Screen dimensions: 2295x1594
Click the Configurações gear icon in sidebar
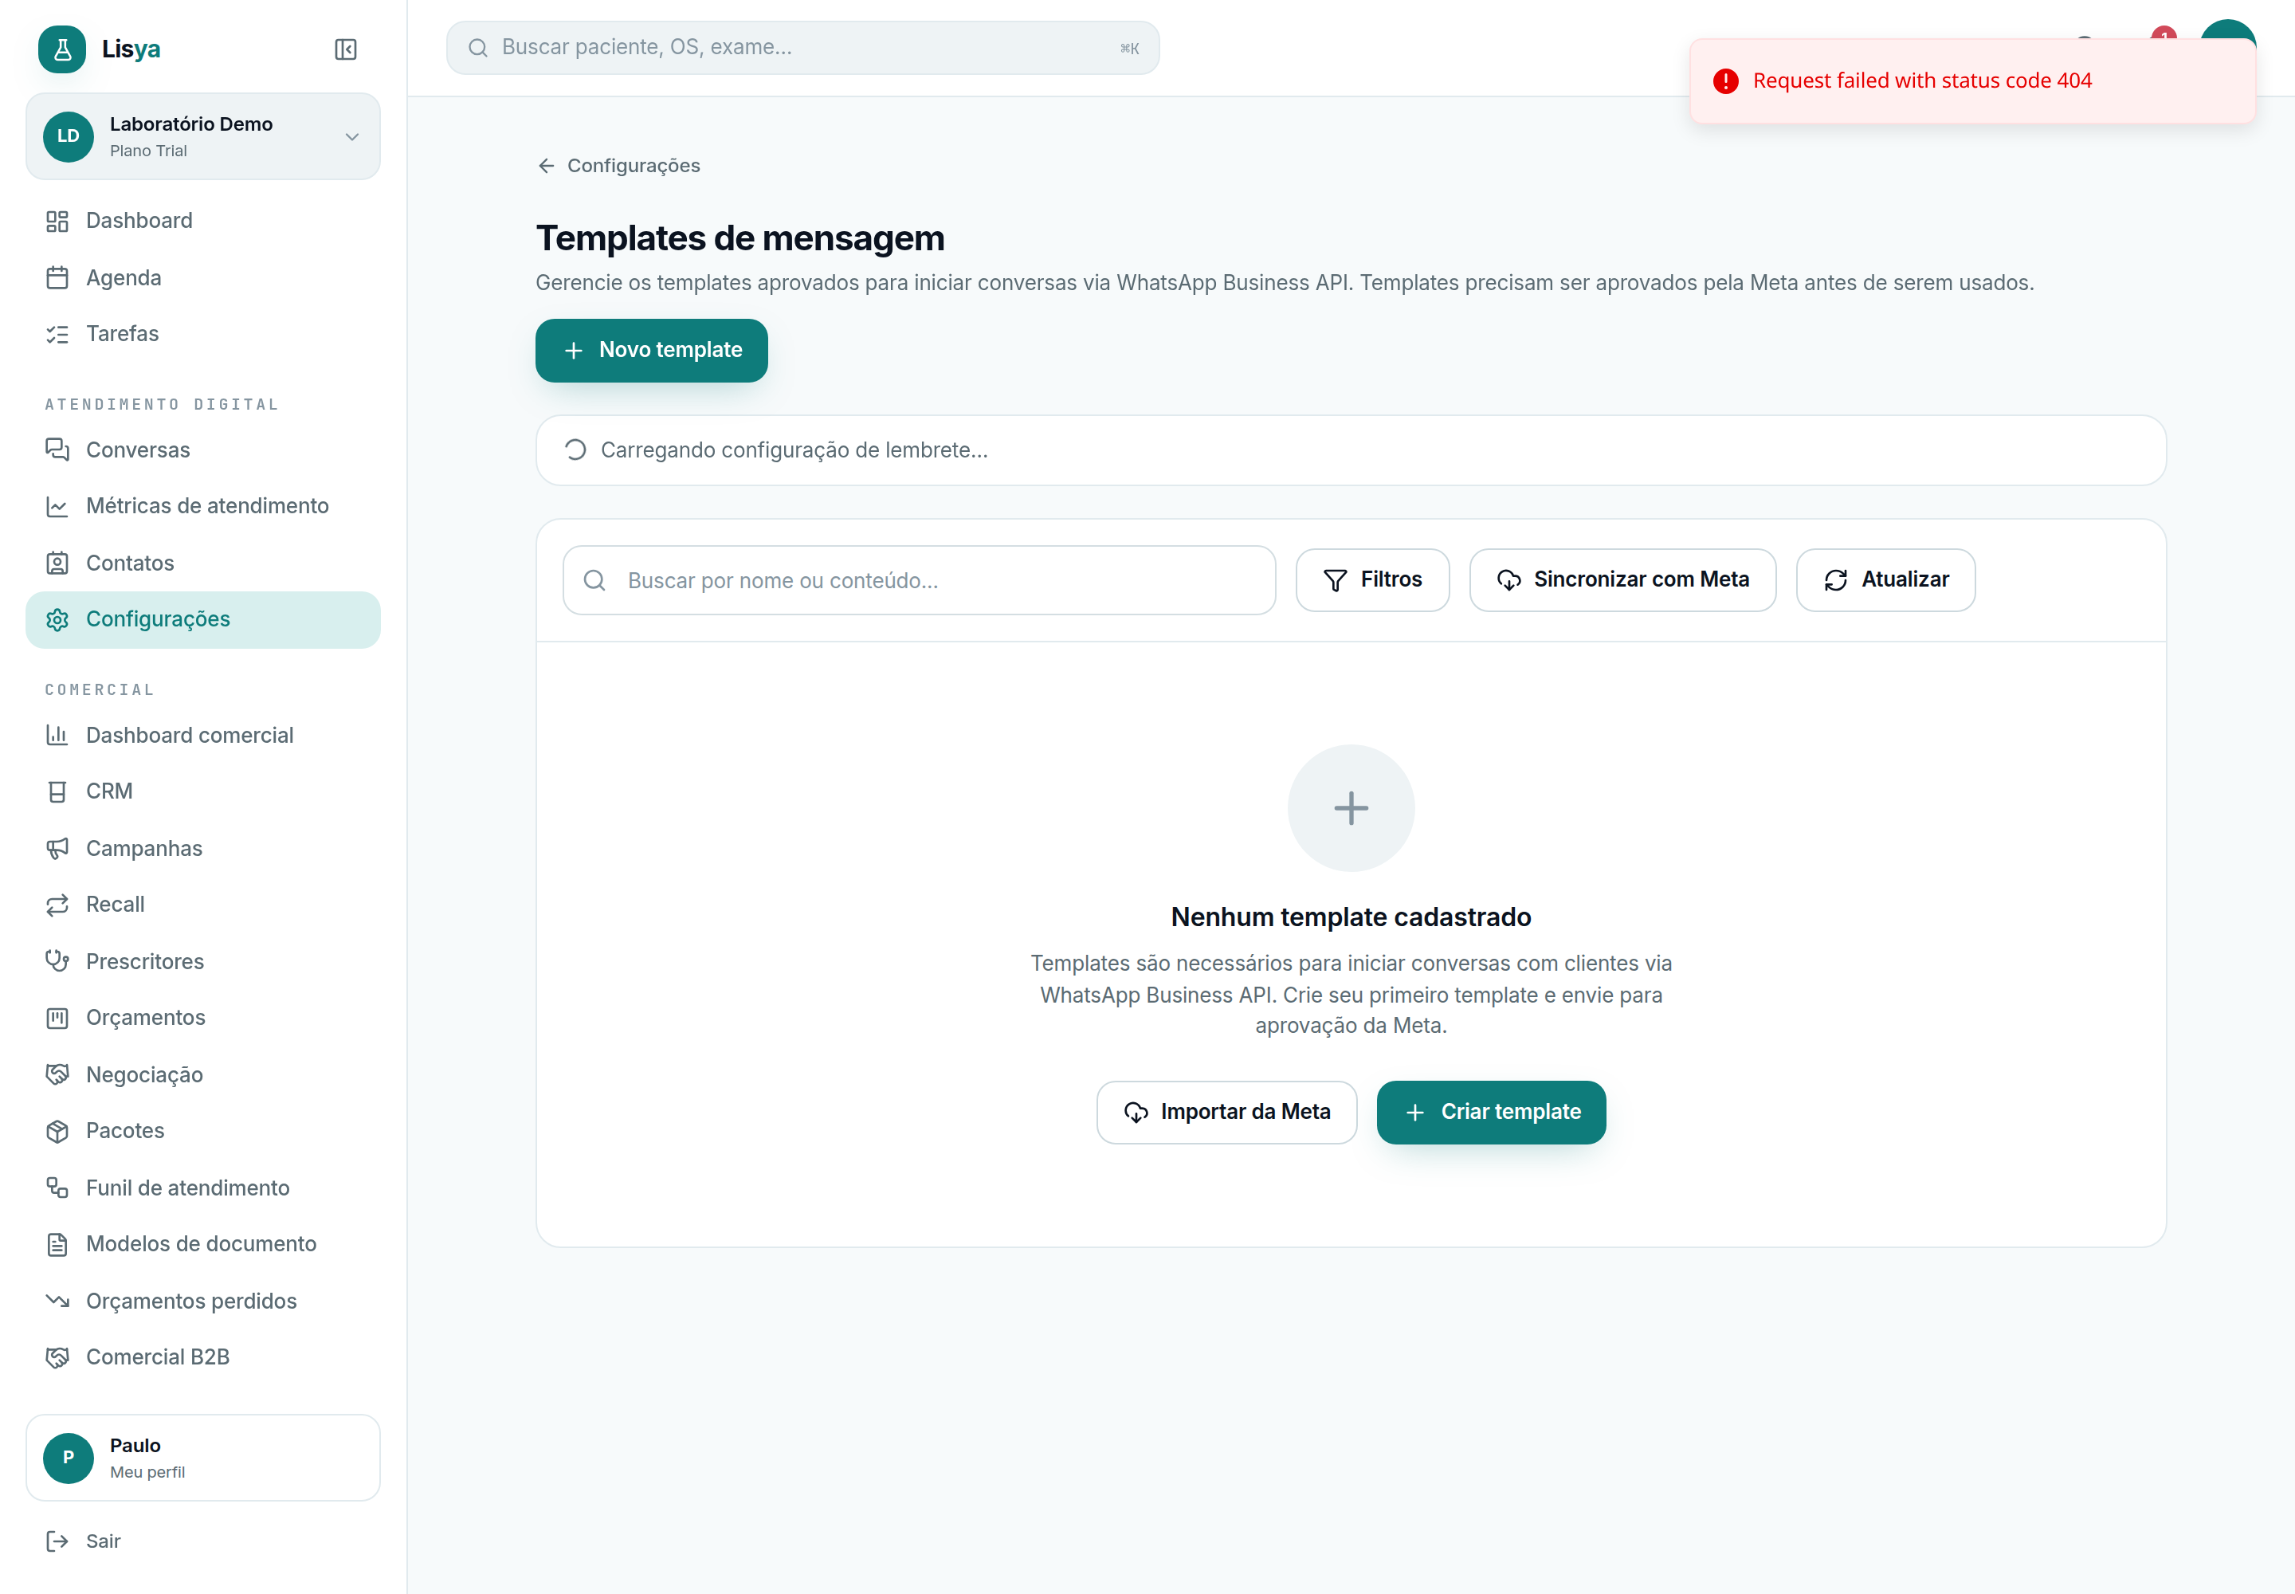click(x=57, y=620)
